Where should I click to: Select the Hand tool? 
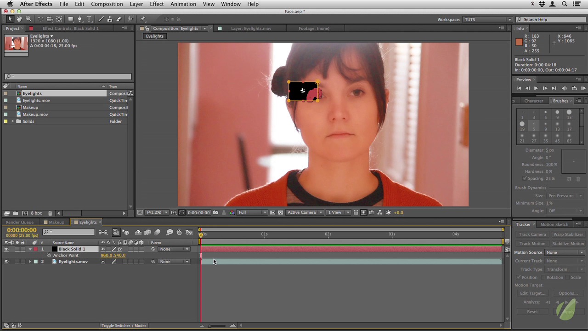coord(19,19)
